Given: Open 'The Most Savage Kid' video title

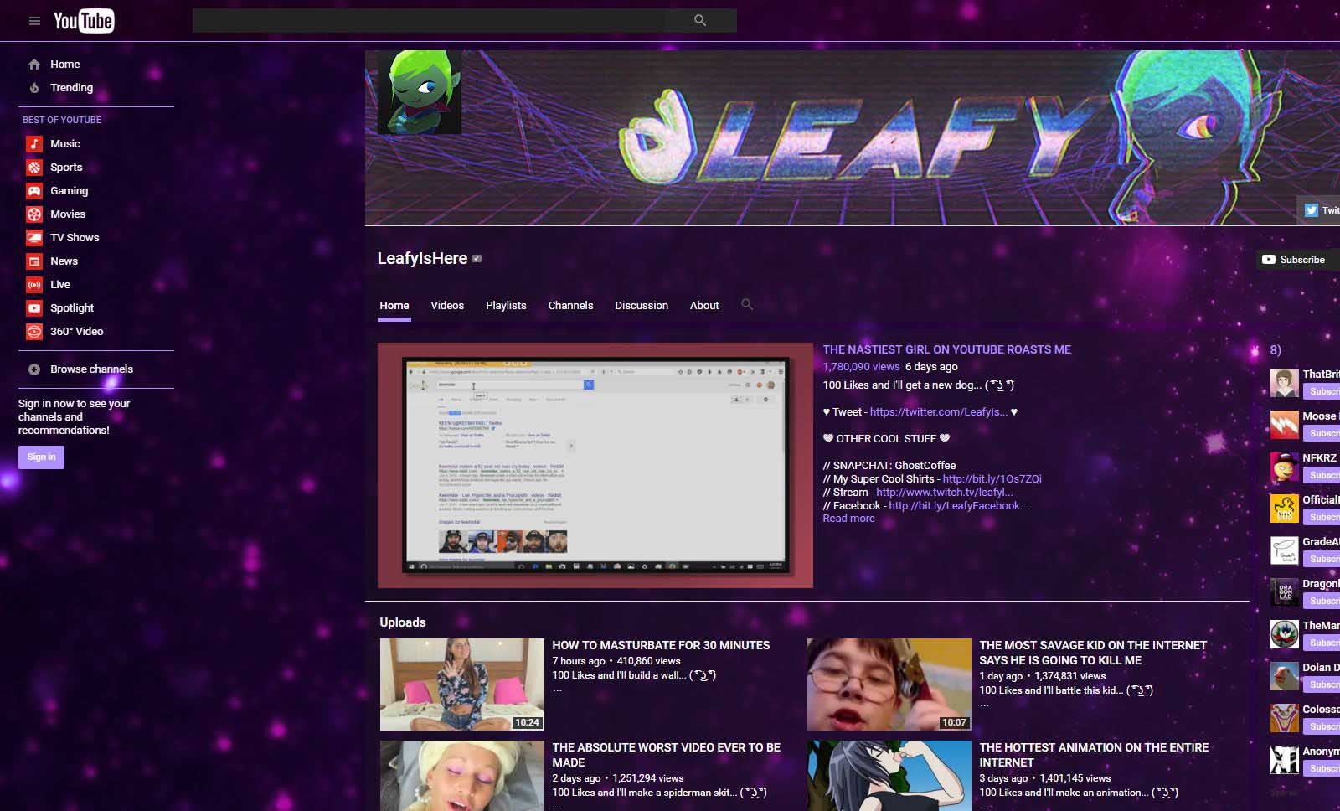Looking at the screenshot, I should pyautogui.click(x=1093, y=653).
